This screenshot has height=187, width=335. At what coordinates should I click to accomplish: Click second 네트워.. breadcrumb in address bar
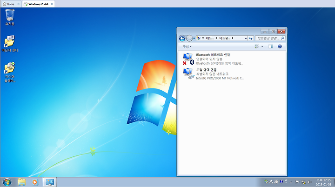[x=225, y=38]
